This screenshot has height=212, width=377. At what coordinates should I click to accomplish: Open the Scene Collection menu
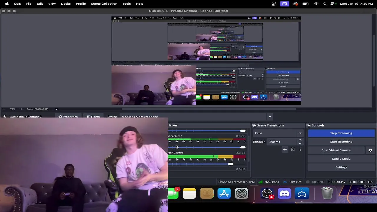(104, 4)
